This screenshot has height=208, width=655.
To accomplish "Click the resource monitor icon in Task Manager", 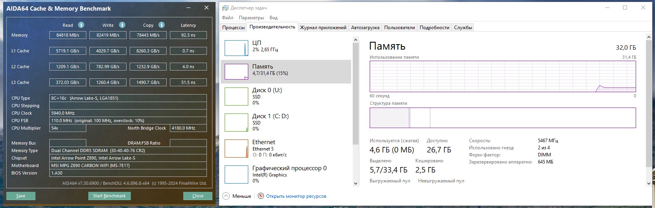I will point(261,196).
